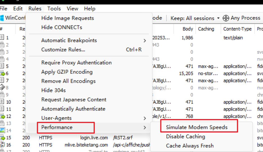
Task: Select session 6 green arrow icon
Action: click(x=2, y=73)
